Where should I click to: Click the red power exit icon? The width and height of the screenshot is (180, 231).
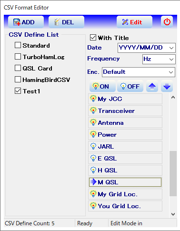click(x=167, y=22)
